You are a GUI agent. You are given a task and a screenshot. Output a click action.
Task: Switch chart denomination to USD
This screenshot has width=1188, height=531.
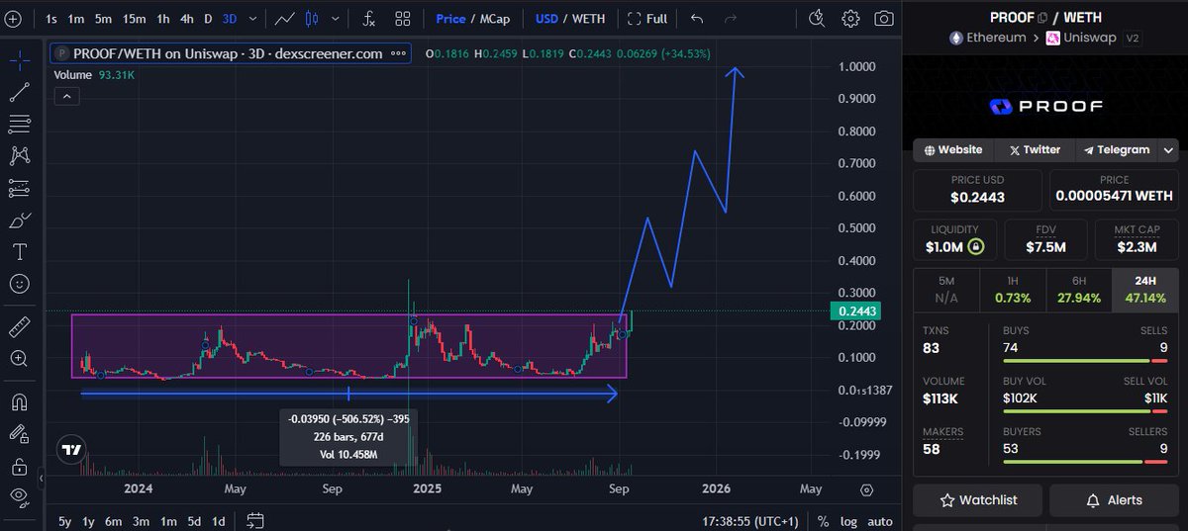coord(546,18)
